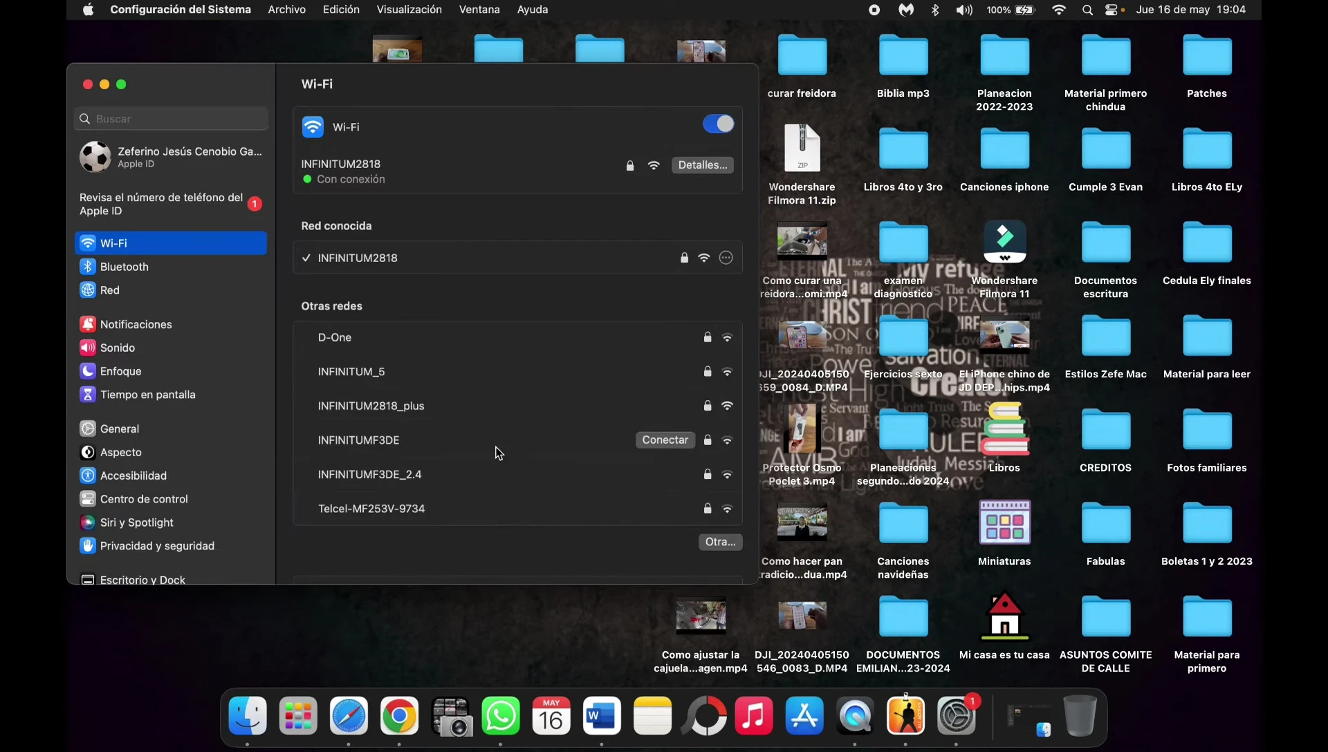Select the INFINITUM2818_plus network row
This screenshot has height=752, width=1328.
pos(517,406)
